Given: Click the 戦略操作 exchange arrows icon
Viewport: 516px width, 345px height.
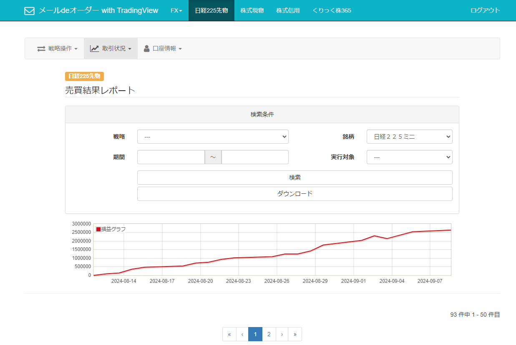Looking at the screenshot, I should (41, 48).
